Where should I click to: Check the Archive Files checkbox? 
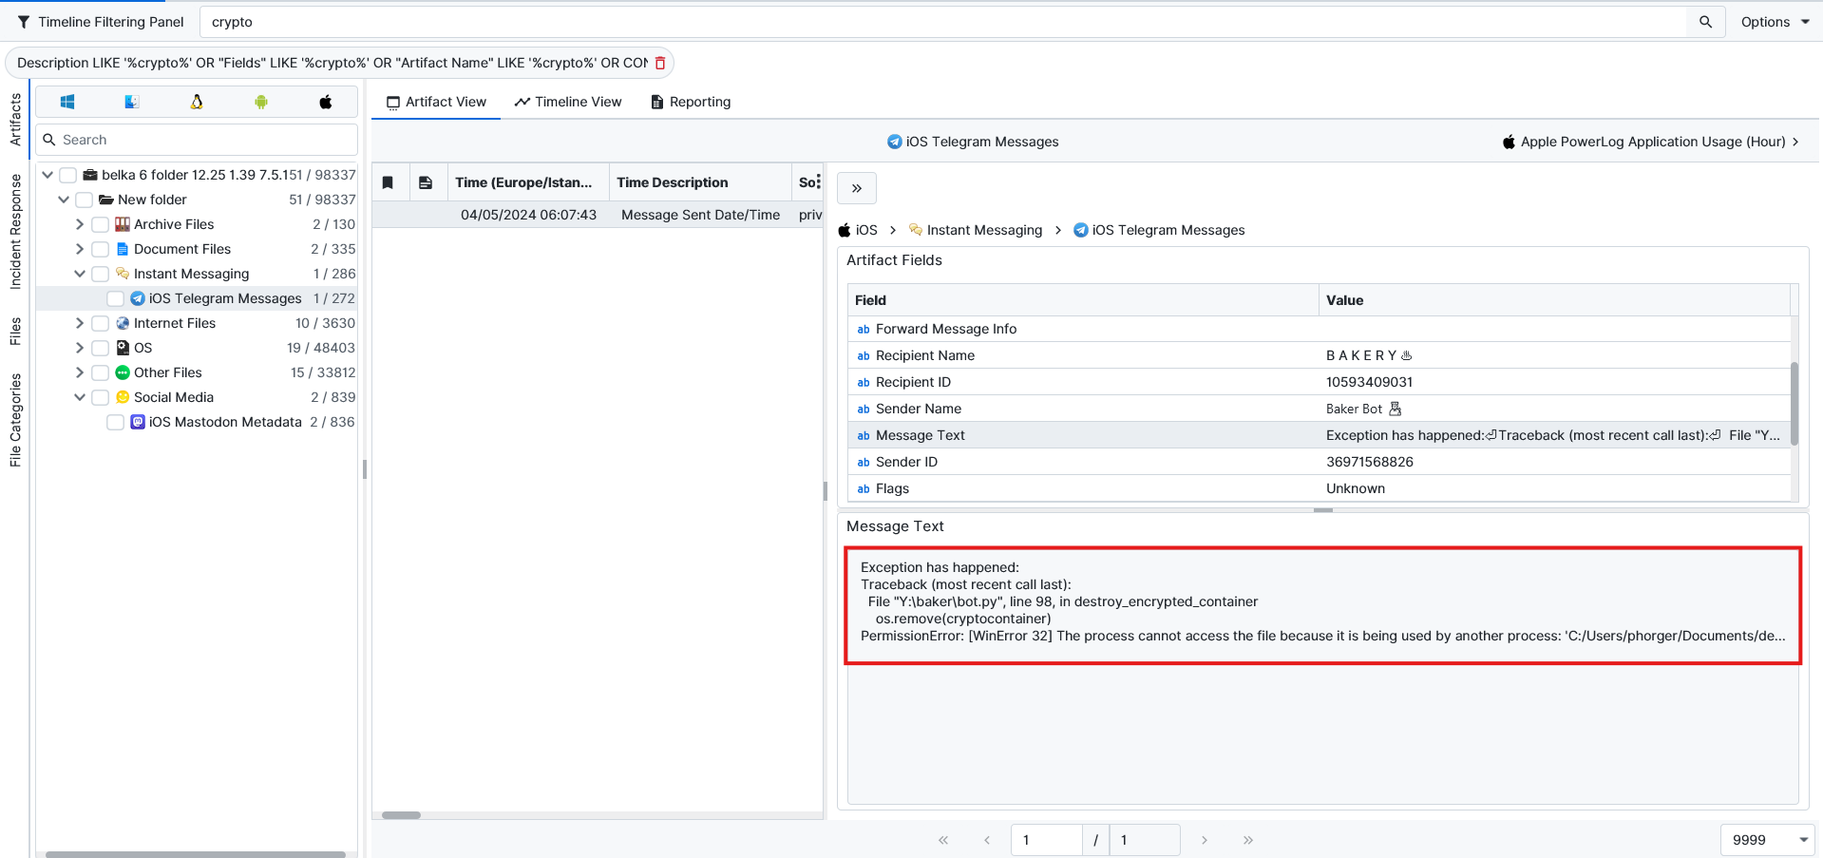point(100,224)
